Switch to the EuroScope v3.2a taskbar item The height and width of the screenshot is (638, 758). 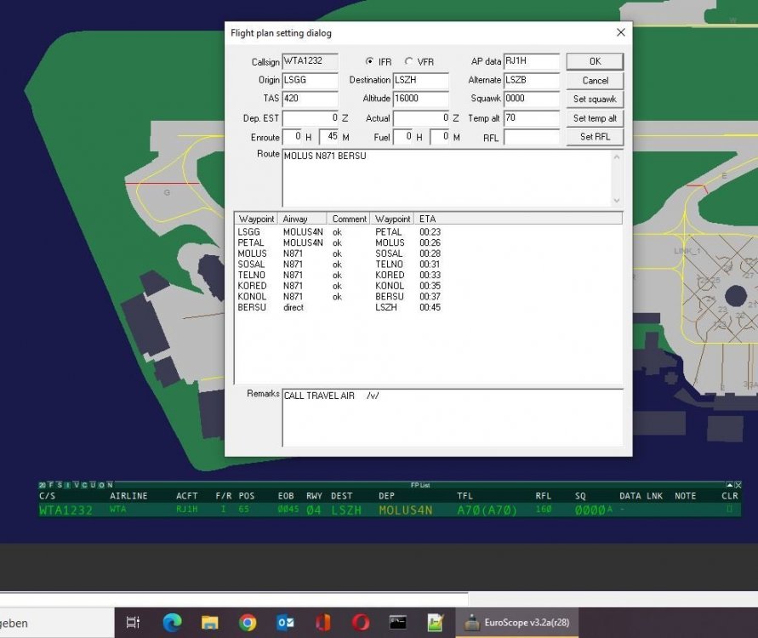coord(517,623)
